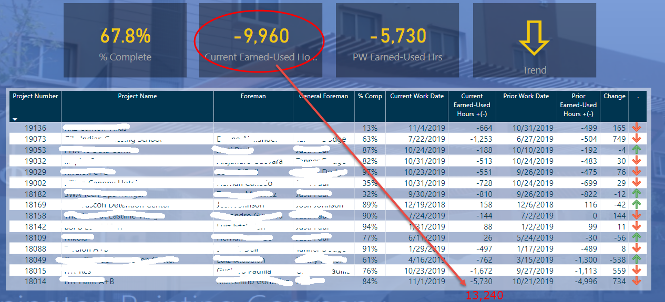Click the red down arrow in row 19073
Image resolution: width=665 pixels, height=302 pixels.
coord(637,139)
